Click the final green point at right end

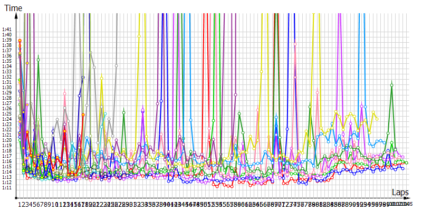coord(406,162)
